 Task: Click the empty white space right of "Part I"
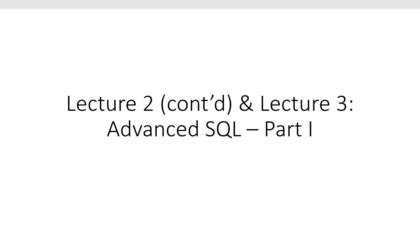tap(366, 129)
